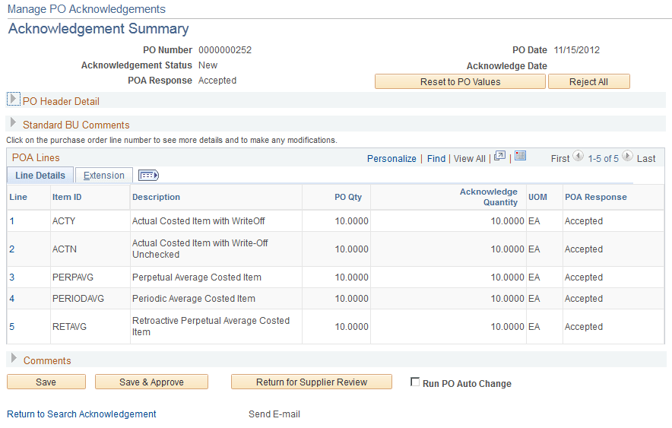Click View All in POA Lines
Viewport: 672px width, 428px height.
pos(470,159)
